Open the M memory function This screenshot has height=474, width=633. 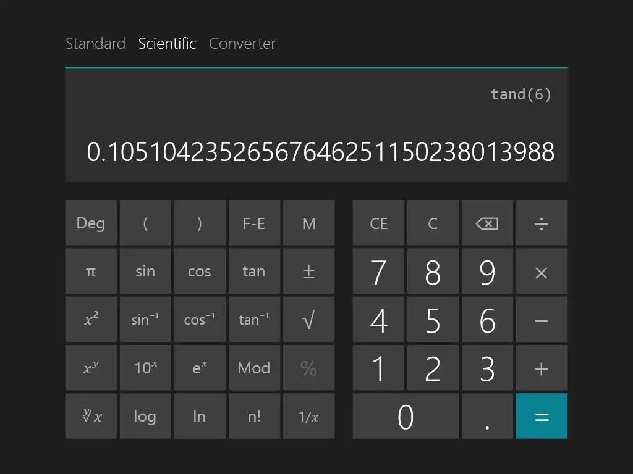click(x=308, y=223)
